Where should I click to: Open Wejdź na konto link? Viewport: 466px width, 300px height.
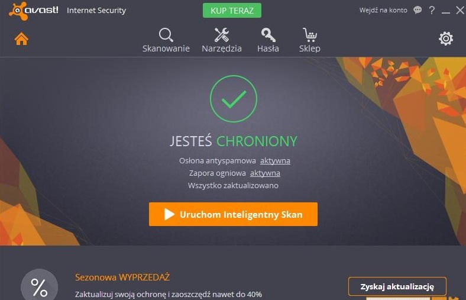[383, 10]
